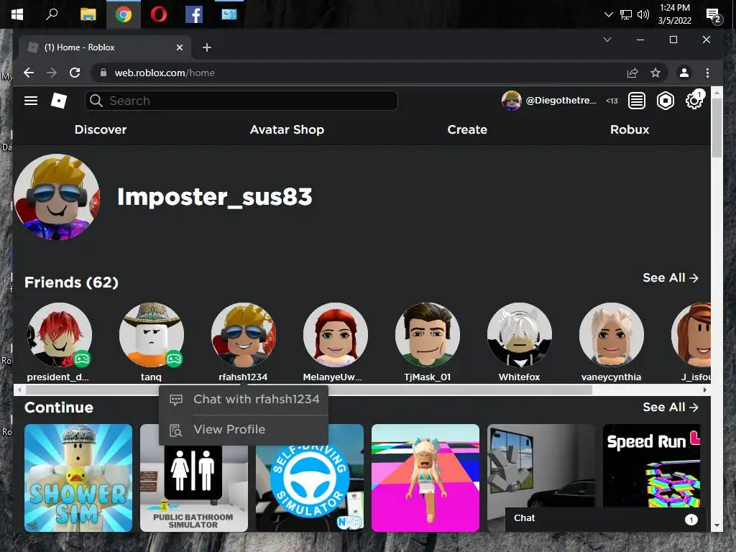This screenshot has width=736, height=552.
Task: Share this page via the share icon
Action: pyautogui.click(x=632, y=73)
